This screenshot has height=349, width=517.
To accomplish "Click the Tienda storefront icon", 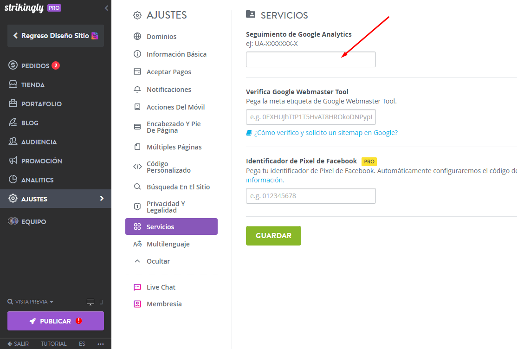I will pyautogui.click(x=13, y=84).
